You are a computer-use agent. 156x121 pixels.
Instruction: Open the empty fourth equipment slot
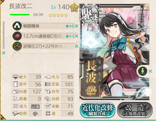pyautogui.click(x=44, y=56)
